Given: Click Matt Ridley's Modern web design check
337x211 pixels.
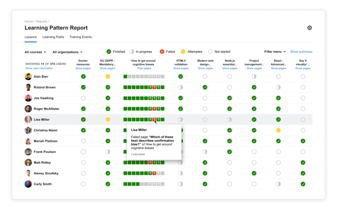Looking at the screenshot, I should (205, 163).
